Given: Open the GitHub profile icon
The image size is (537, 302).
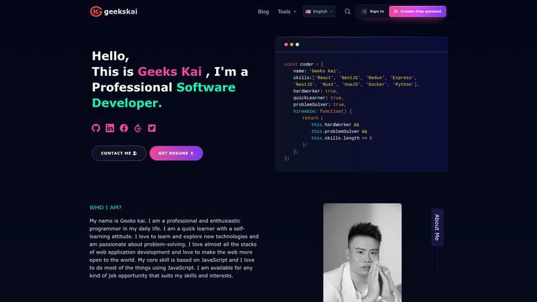Looking at the screenshot, I should [96, 128].
